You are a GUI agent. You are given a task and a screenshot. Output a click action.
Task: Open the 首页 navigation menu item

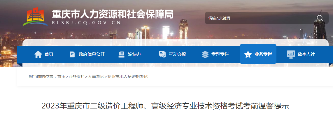49,54
